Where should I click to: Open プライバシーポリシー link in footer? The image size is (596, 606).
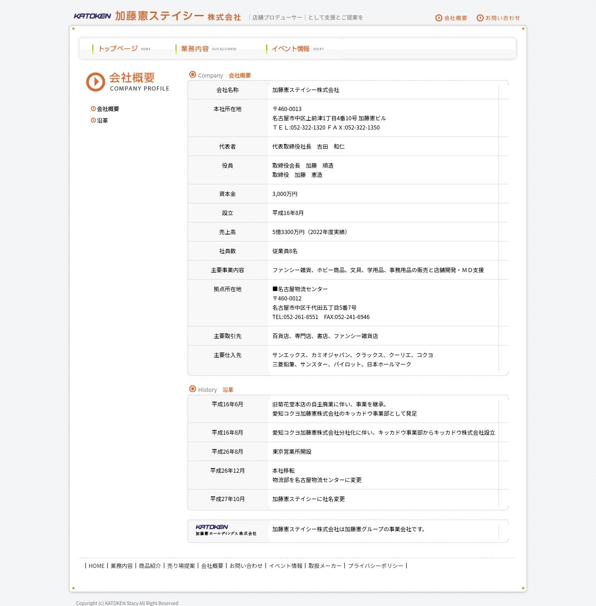376,566
